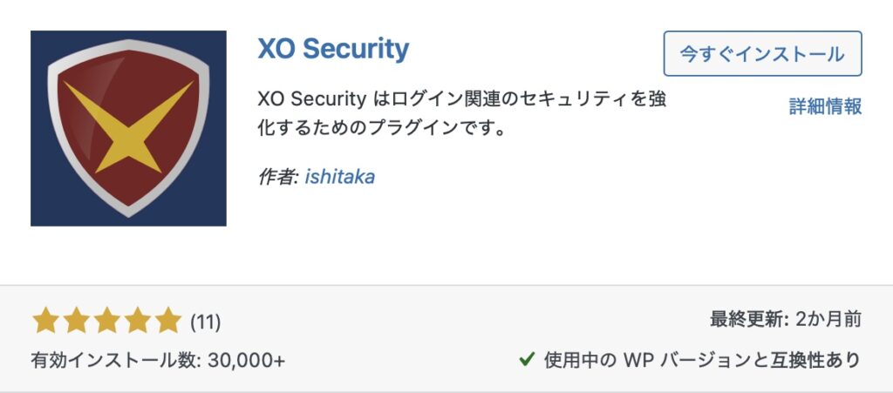Image resolution: width=893 pixels, height=393 pixels.
Task: Visit the author ishitaka link
Action: pyautogui.click(x=340, y=177)
